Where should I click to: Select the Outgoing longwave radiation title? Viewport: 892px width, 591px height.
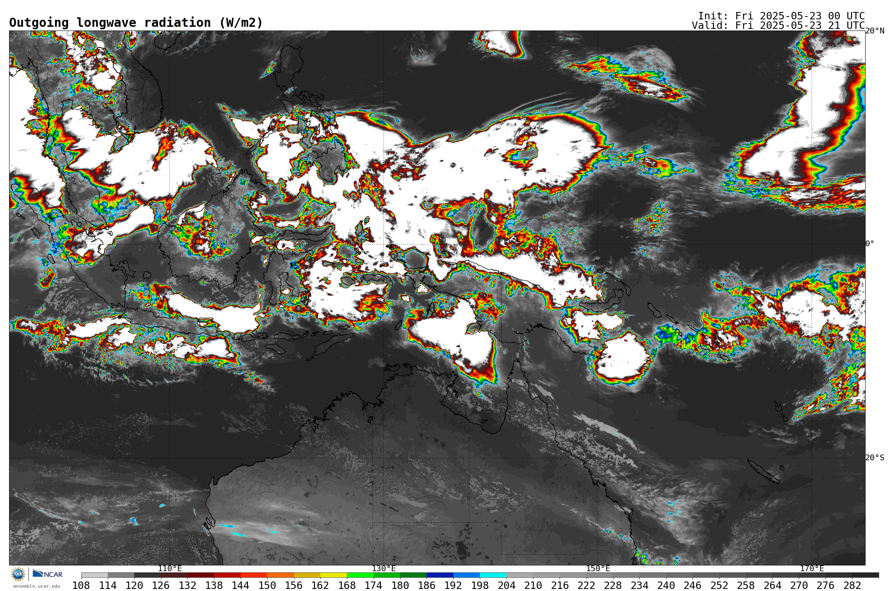(x=136, y=23)
